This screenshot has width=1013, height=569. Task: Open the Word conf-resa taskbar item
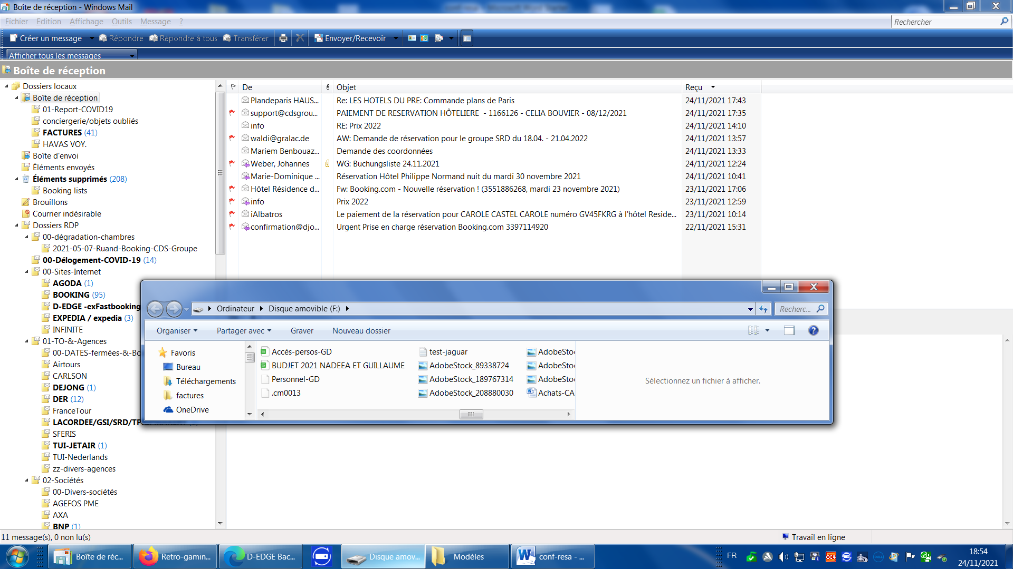552,556
